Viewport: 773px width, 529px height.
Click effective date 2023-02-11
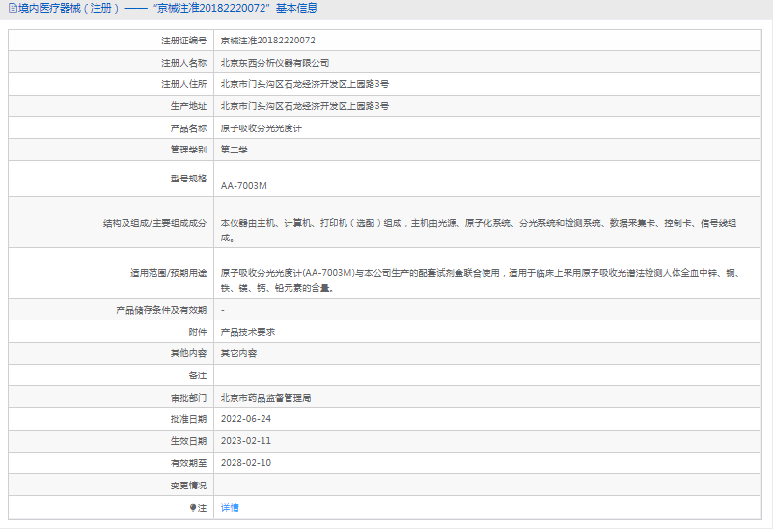coord(245,441)
